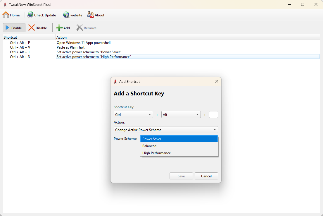
Task: Click the Disable red X icon
Action: [x=32, y=28]
